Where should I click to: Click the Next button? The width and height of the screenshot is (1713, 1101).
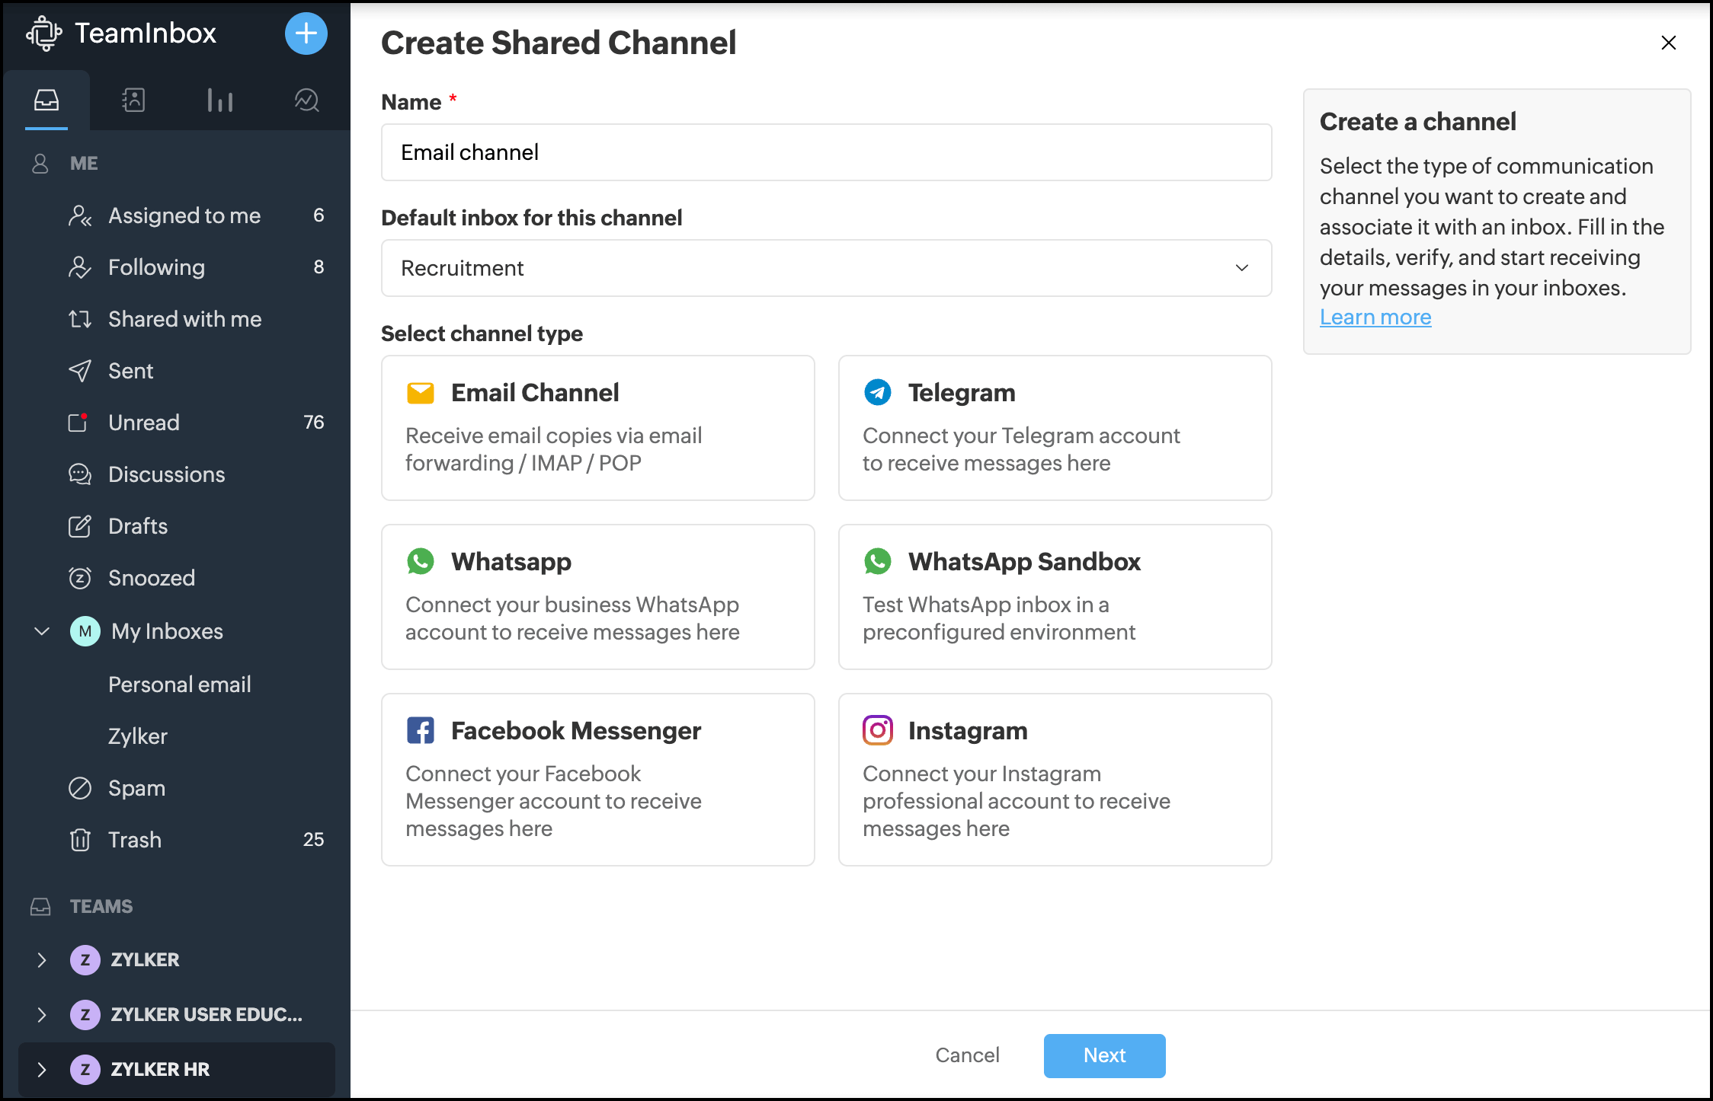pyautogui.click(x=1103, y=1055)
